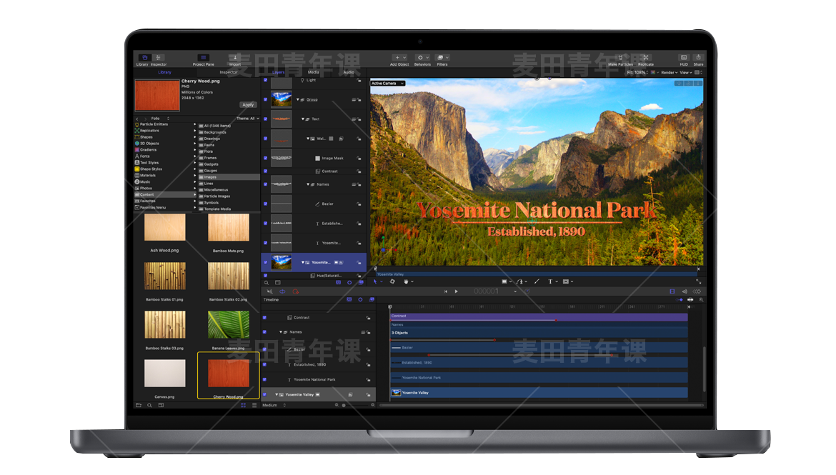The width and height of the screenshot is (836, 475).
Task: Click the search icon at Library bottom
Action: point(150,406)
